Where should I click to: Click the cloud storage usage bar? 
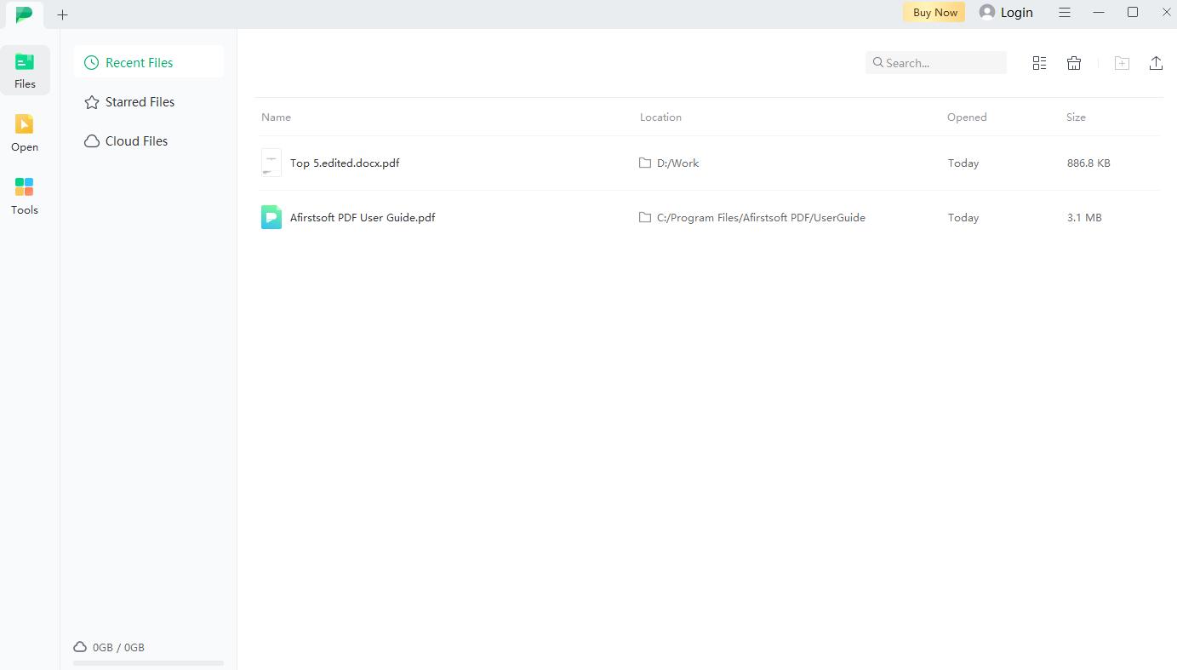tap(148, 663)
